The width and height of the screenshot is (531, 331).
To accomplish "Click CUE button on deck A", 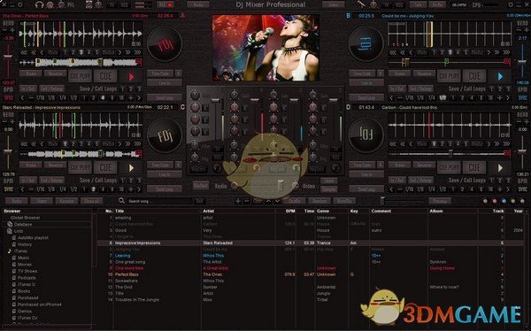I will pyautogui.click(x=105, y=77).
